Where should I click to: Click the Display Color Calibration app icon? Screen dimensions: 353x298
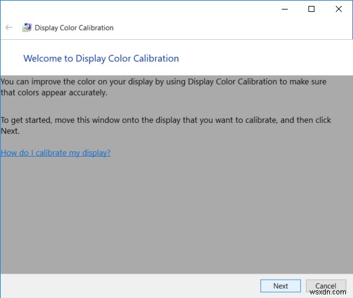(x=27, y=27)
